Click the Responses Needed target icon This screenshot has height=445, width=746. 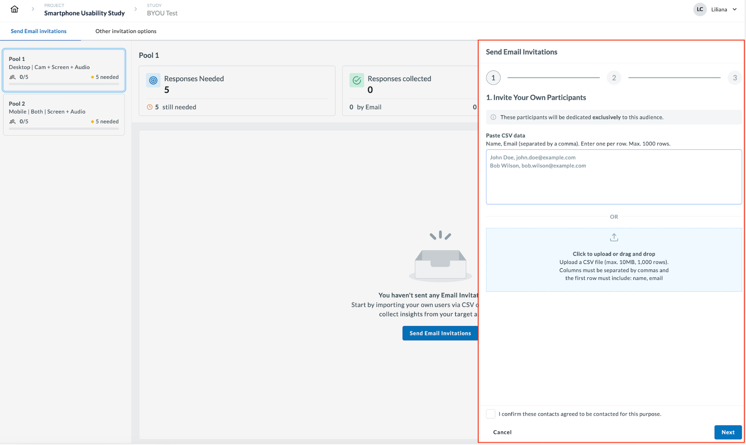point(153,80)
